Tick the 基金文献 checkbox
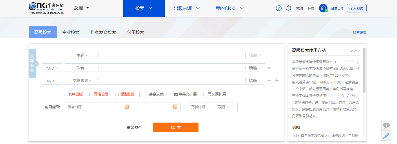397x144 pixels. click(x=146, y=94)
